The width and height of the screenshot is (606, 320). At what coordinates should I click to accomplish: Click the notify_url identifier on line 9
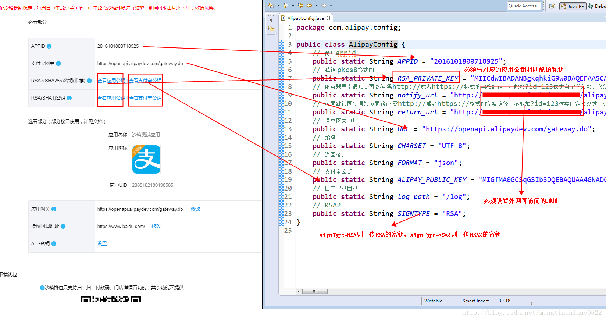[x=418, y=95]
